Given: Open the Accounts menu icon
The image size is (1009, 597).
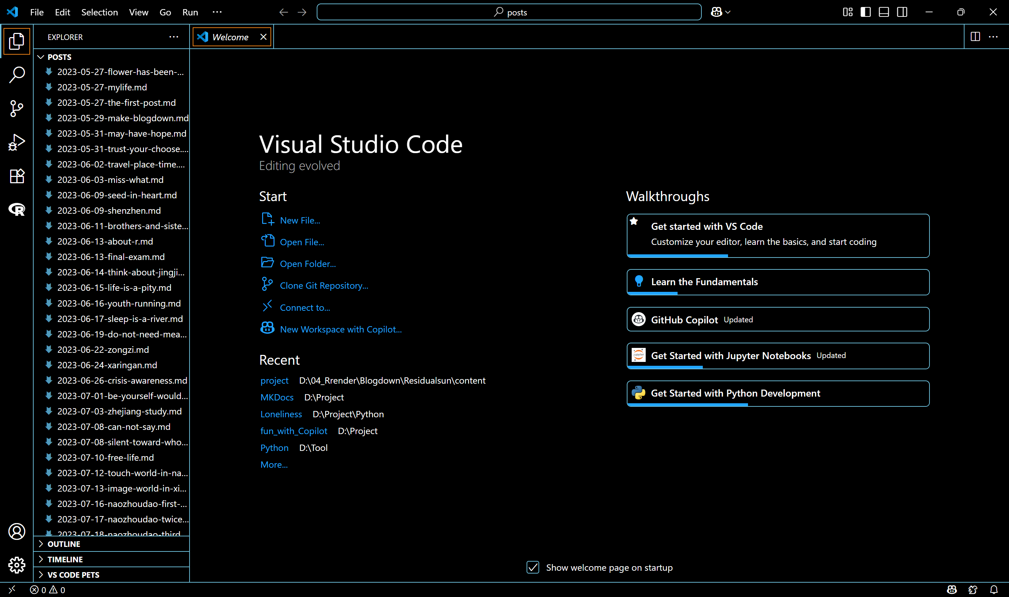Looking at the screenshot, I should [x=16, y=531].
